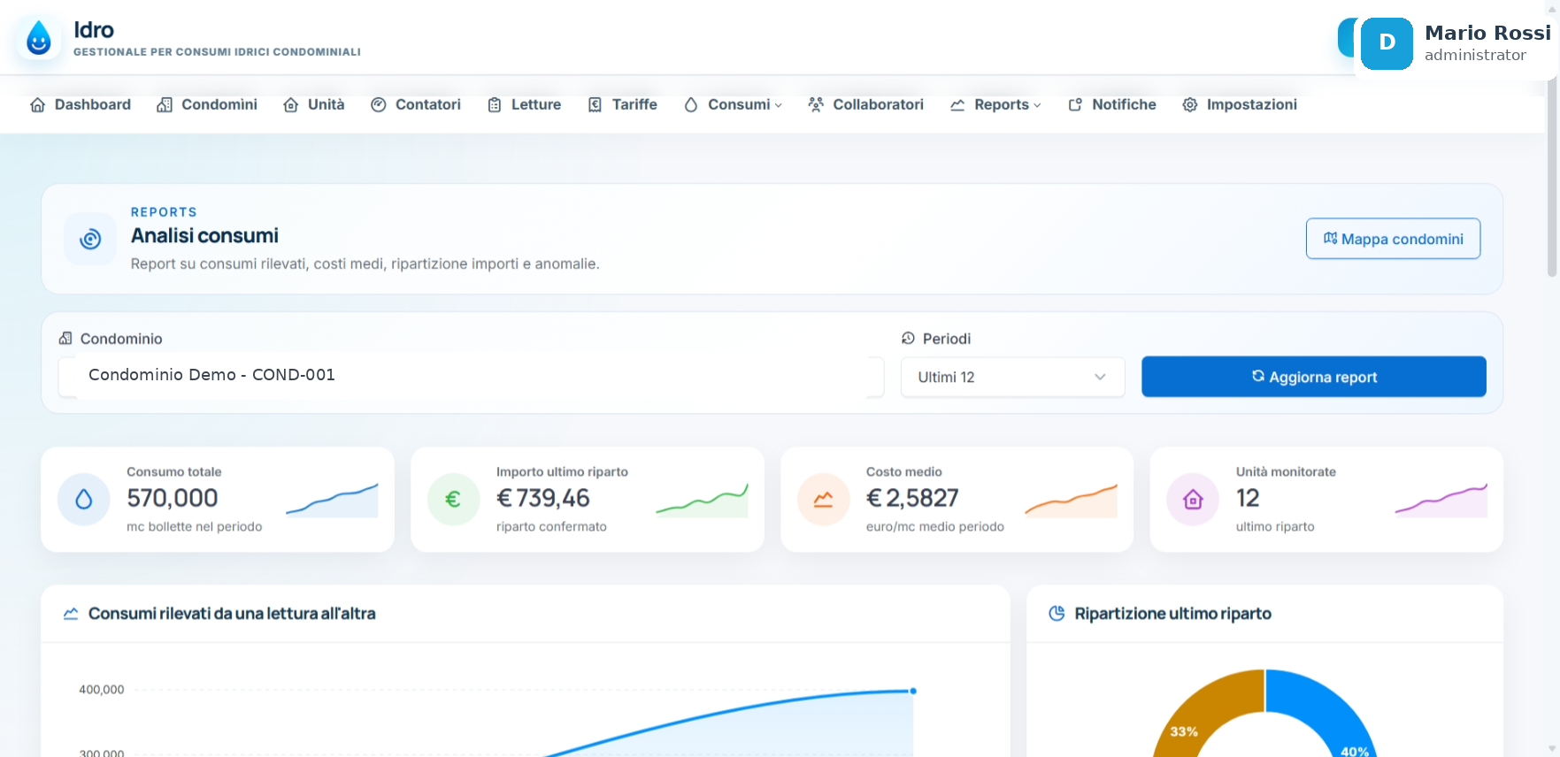Image resolution: width=1560 pixels, height=757 pixels.
Task: Navigate to Letture
Action: click(524, 104)
